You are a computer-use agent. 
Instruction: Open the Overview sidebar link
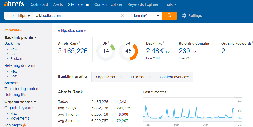[13, 30]
